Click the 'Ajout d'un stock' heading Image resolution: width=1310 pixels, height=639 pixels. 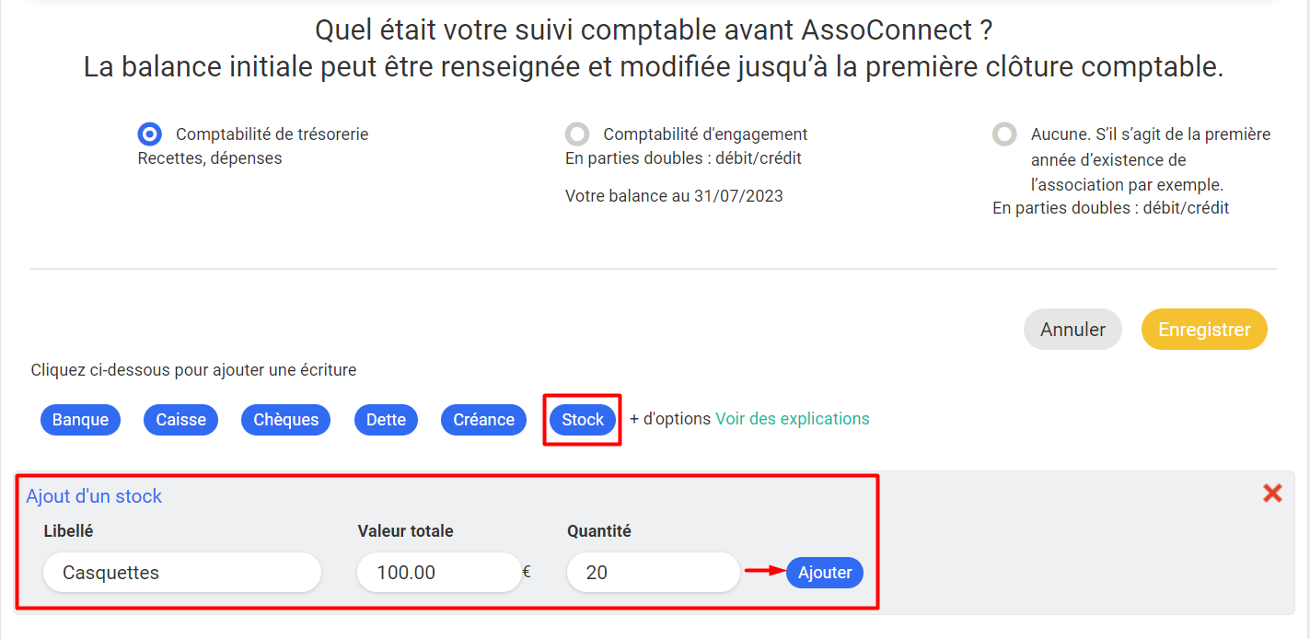pyautogui.click(x=94, y=496)
